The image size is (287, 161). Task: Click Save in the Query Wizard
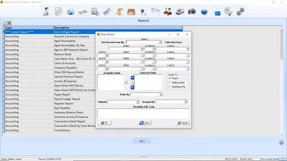point(144,123)
